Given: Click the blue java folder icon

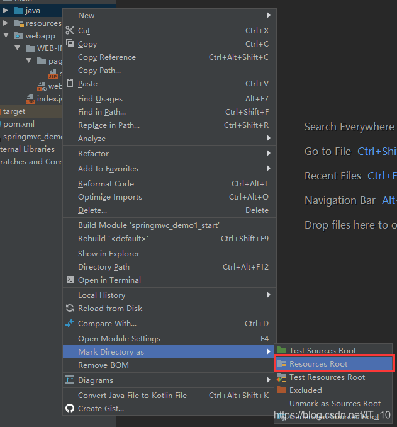Looking at the screenshot, I should click(x=19, y=11).
